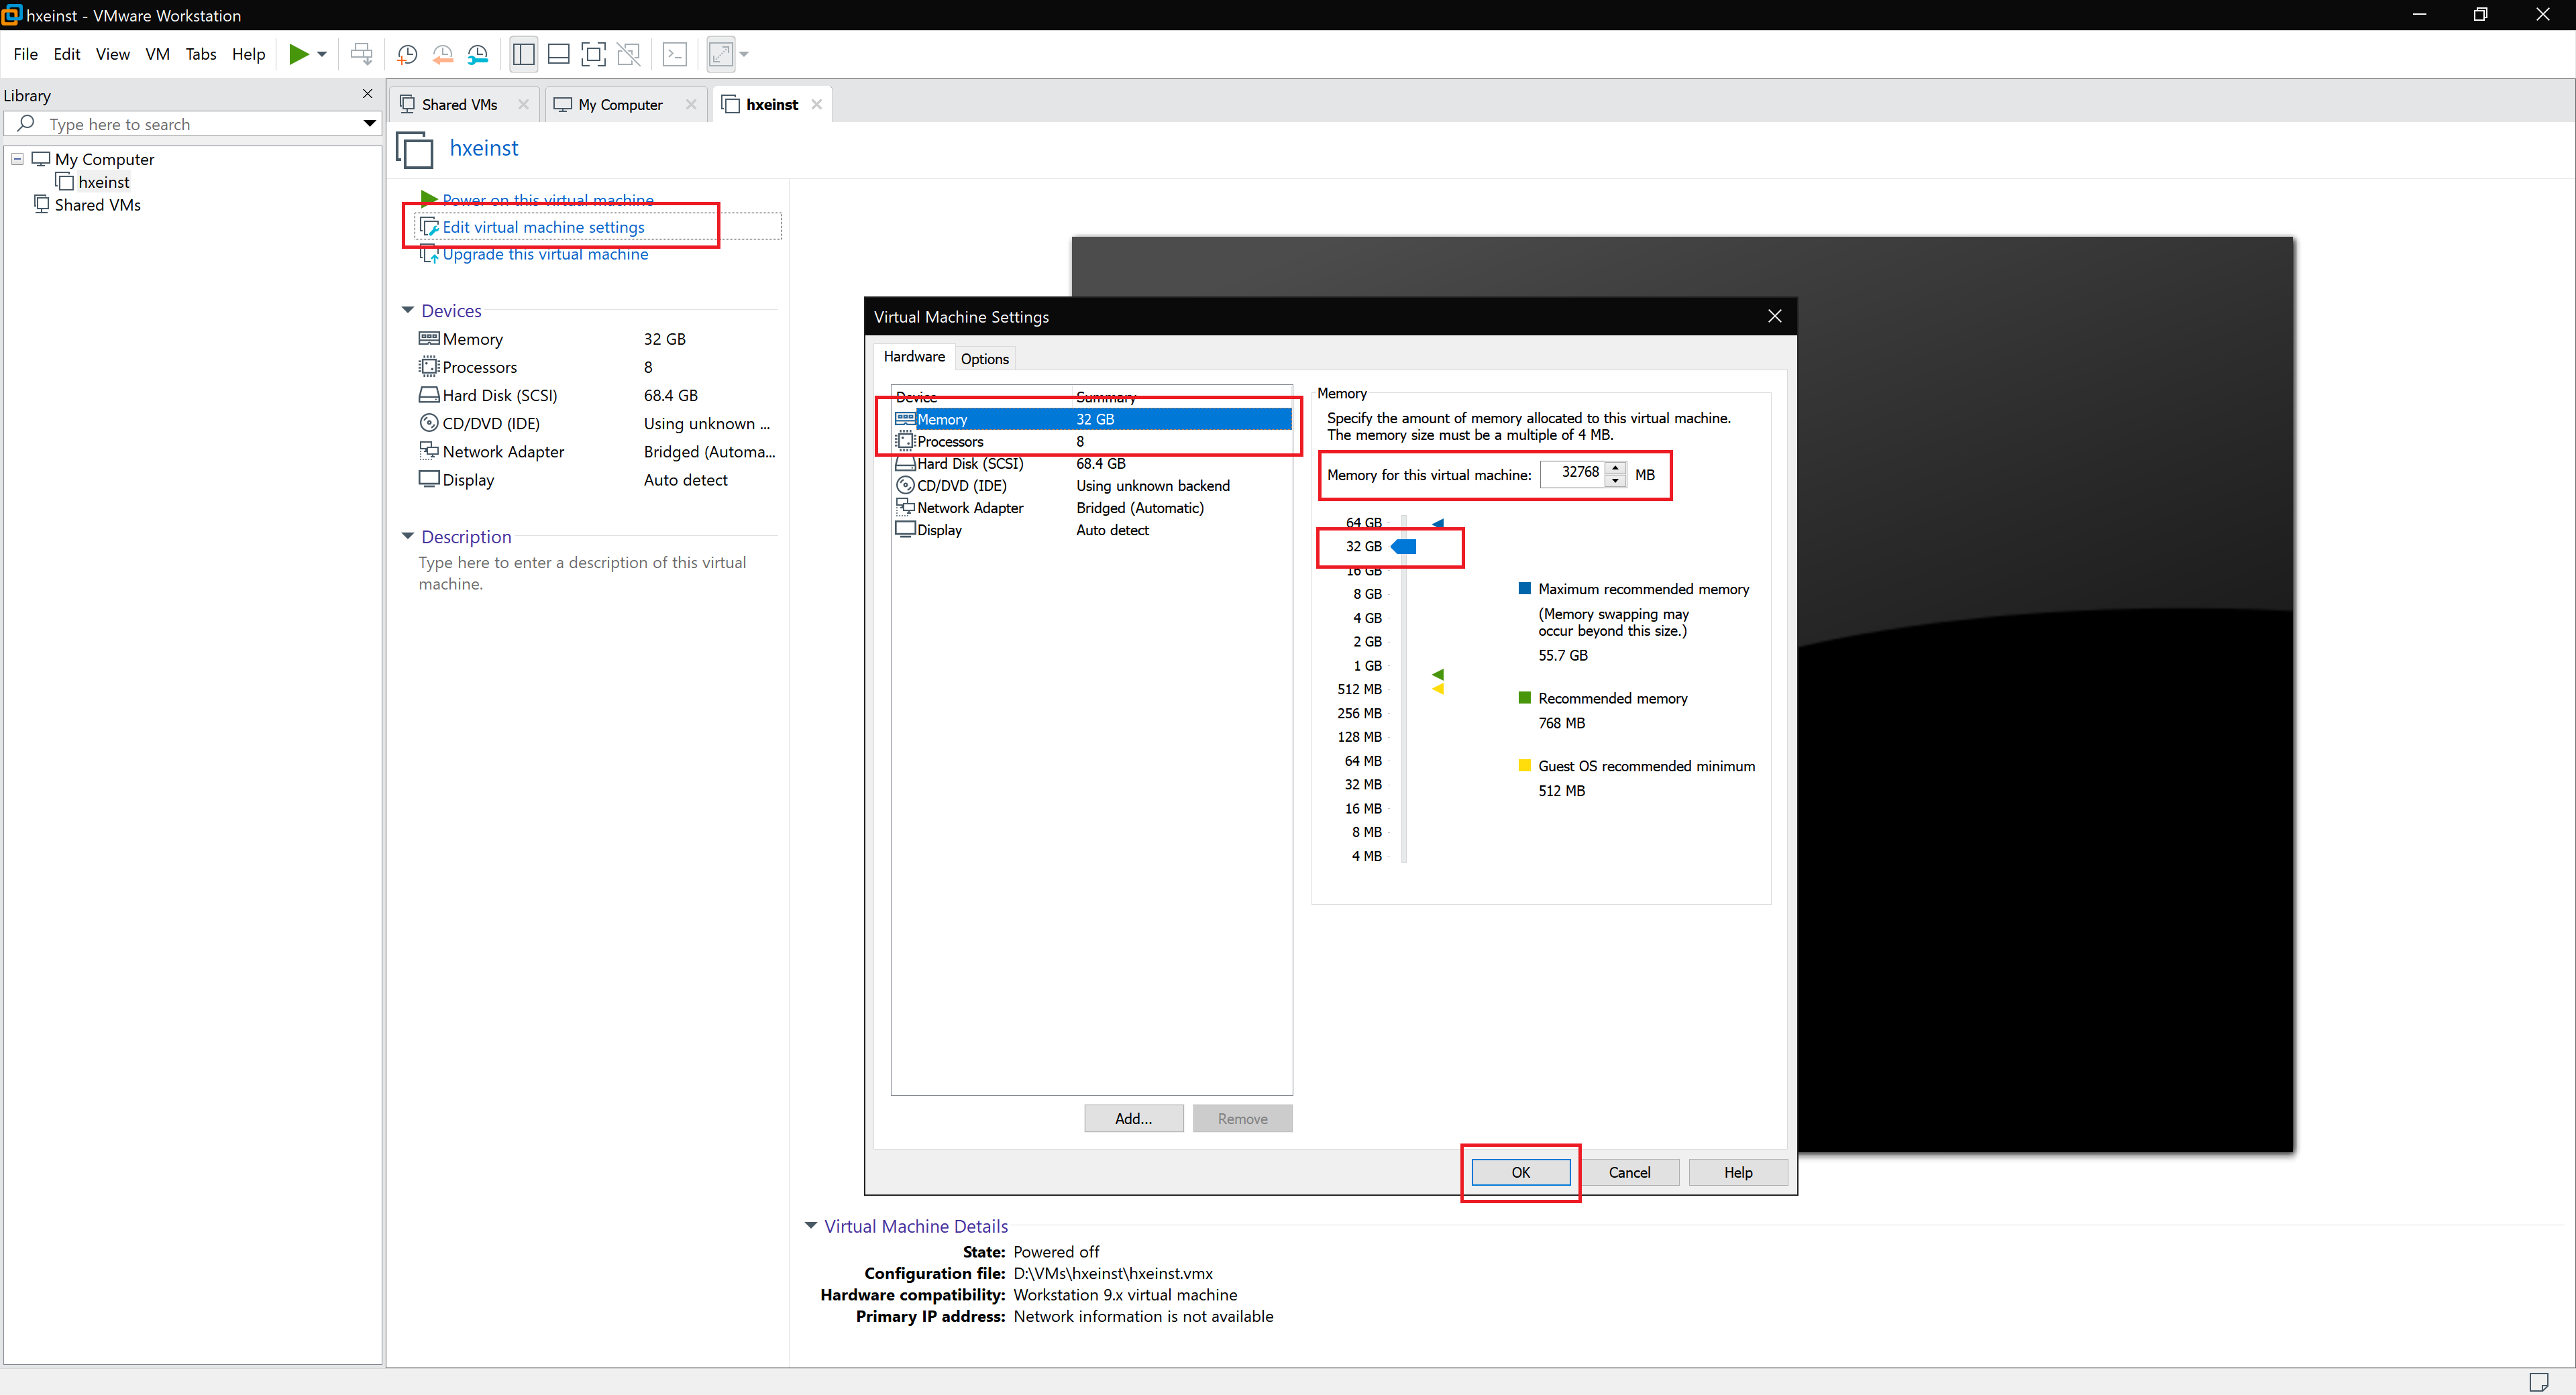Click the Add... button in settings dialog
Image resolution: width=2576 pixels, height=1395 pixels.
1133,1118
